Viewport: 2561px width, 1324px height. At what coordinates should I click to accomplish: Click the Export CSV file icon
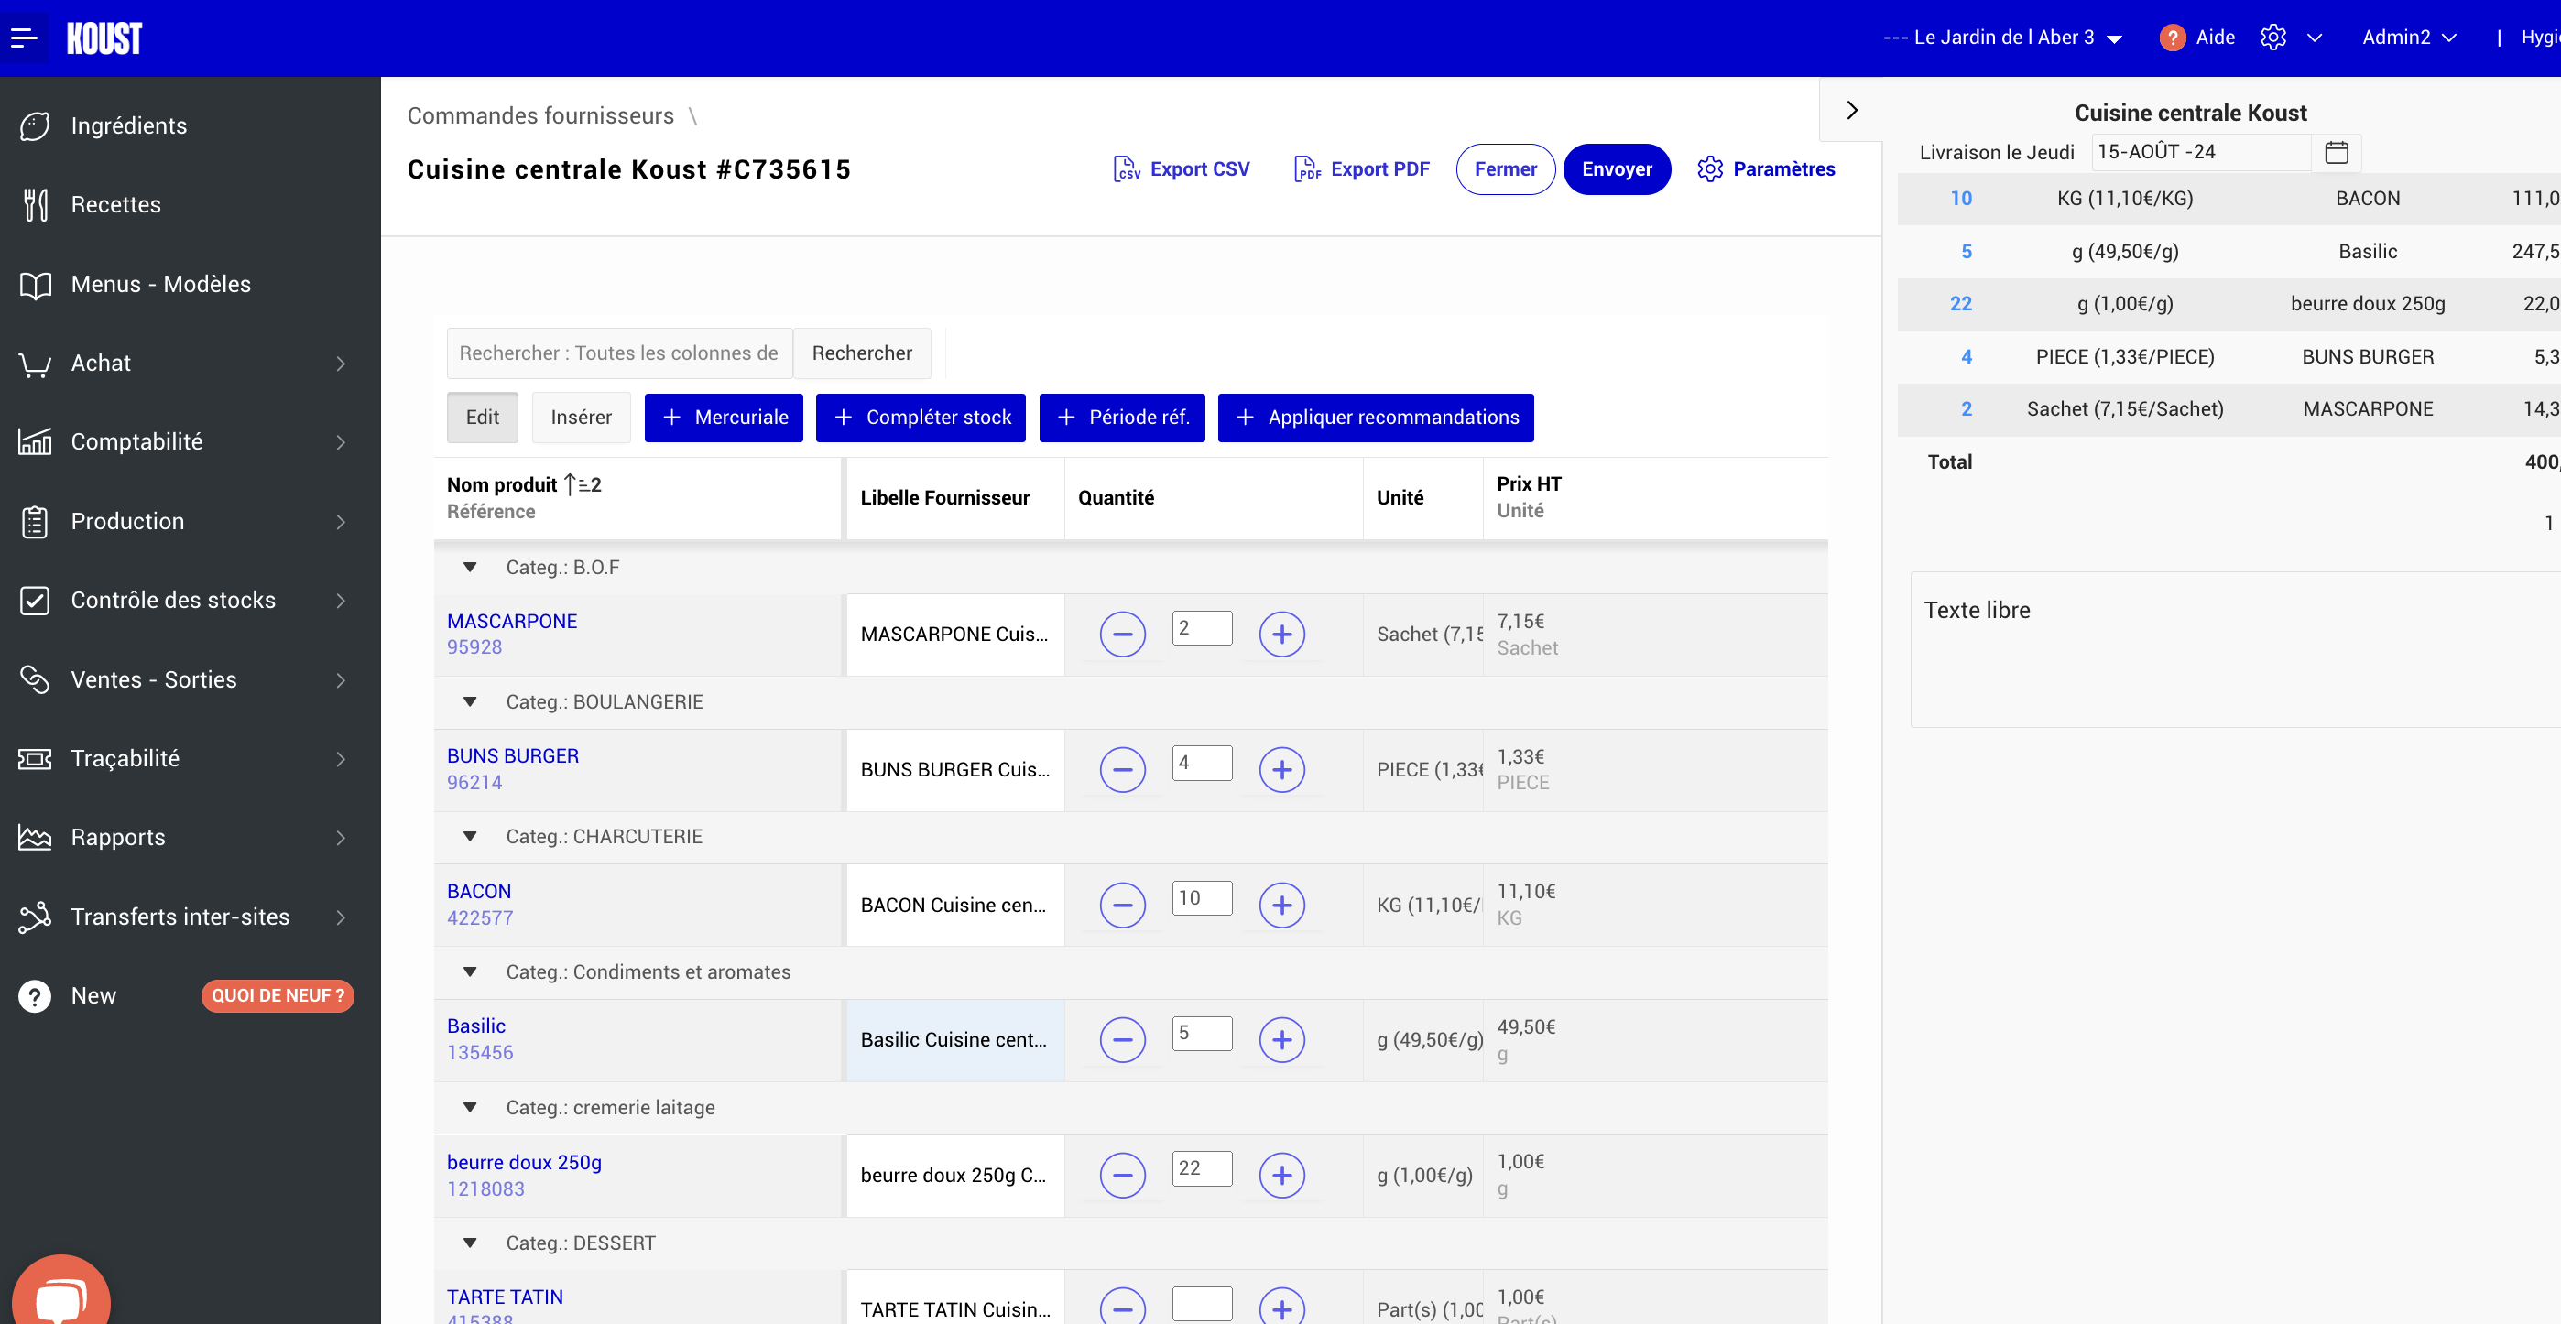[x=1127, y=169]
